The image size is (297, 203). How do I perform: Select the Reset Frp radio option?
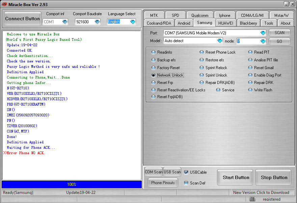(x=153, y=83)
